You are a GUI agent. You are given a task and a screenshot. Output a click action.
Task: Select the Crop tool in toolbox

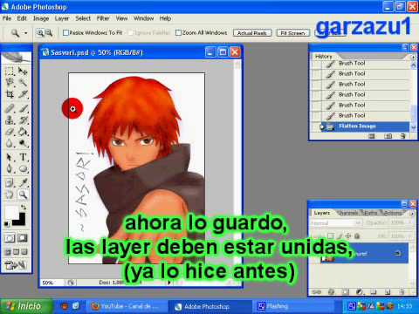[10, 94]
